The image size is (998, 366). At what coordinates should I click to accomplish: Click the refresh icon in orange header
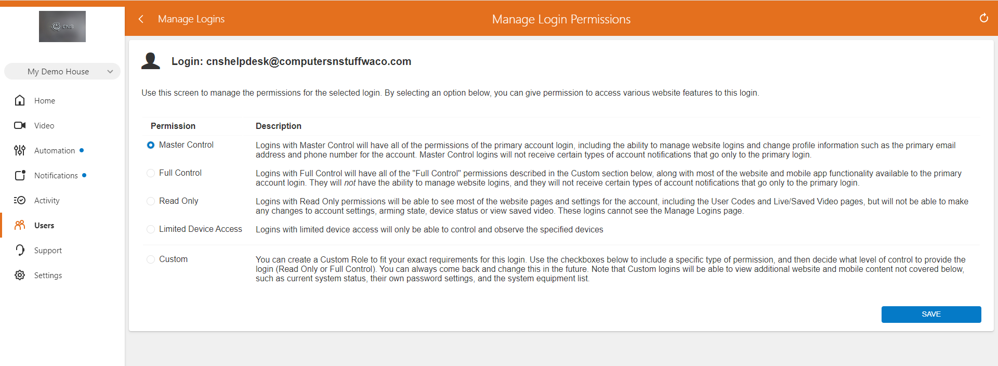(983, 18)
